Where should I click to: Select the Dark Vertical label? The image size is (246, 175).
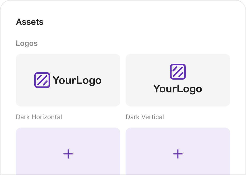click(145, 117)
